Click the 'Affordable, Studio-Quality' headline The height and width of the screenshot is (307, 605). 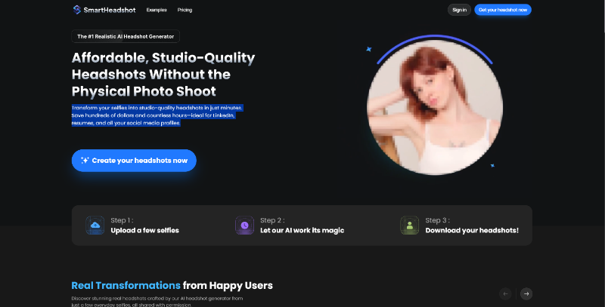click(x=163, y=58)
